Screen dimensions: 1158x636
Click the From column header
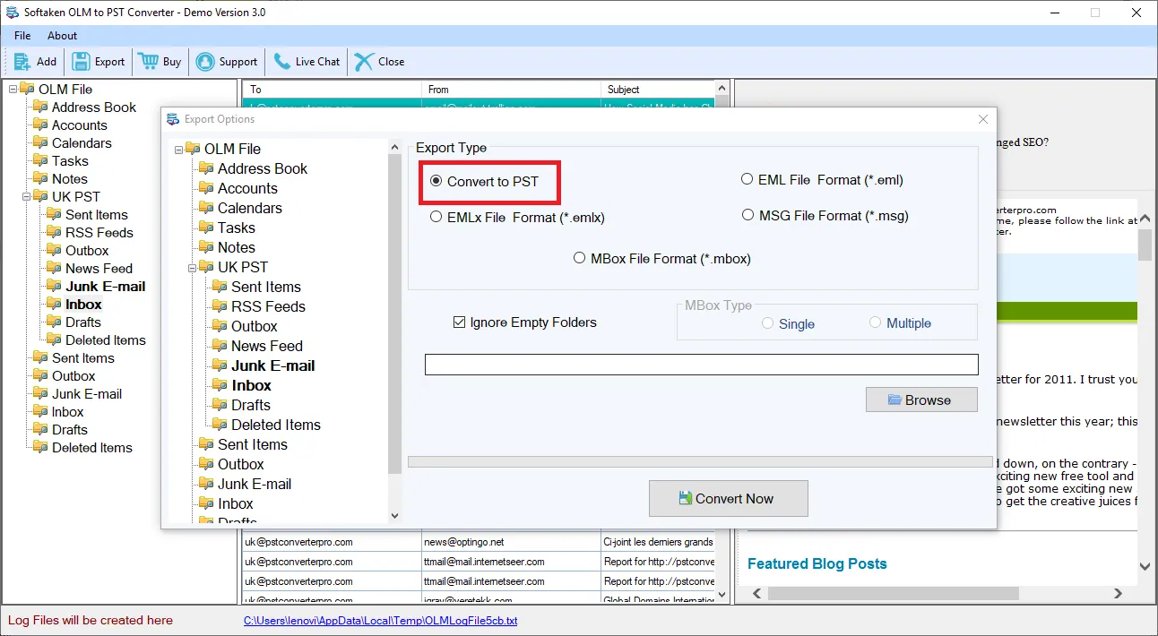point(512,90)
